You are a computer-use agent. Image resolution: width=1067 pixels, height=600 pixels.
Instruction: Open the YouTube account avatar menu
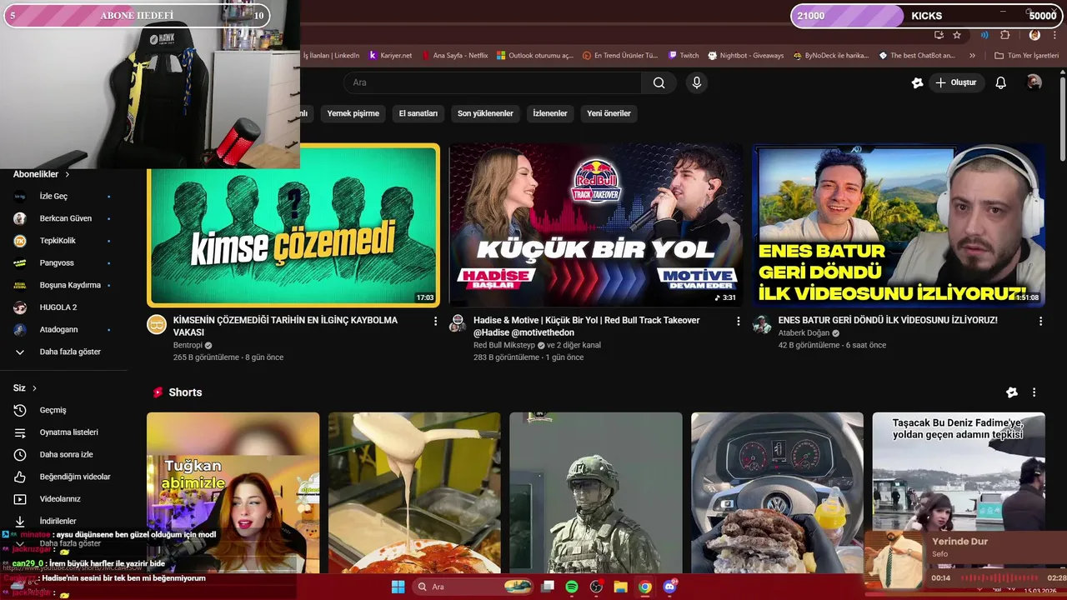[x=1034, y=82]
